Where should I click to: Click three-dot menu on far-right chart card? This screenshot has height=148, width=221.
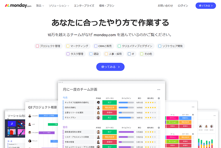[x=215, y=115]
